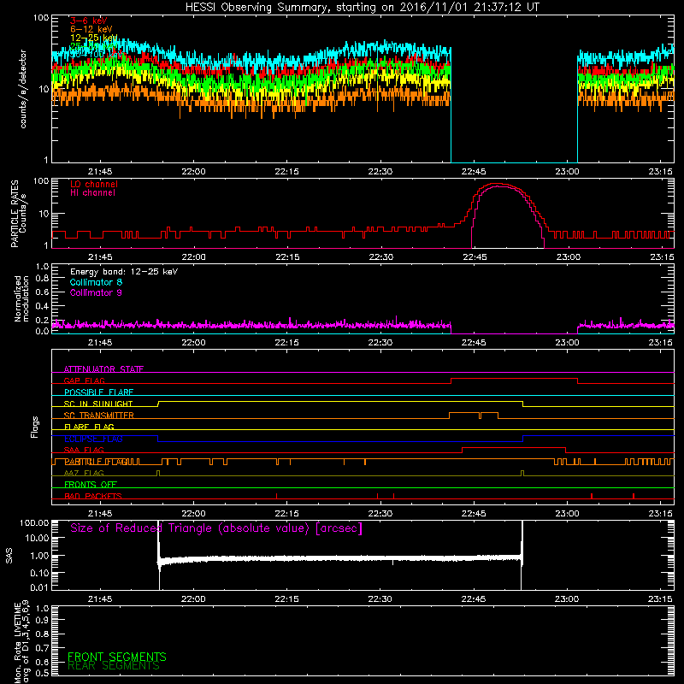Click the BAD PACKETS flag label
Viewport: 684px width, 684px height.
pos(93,496)
